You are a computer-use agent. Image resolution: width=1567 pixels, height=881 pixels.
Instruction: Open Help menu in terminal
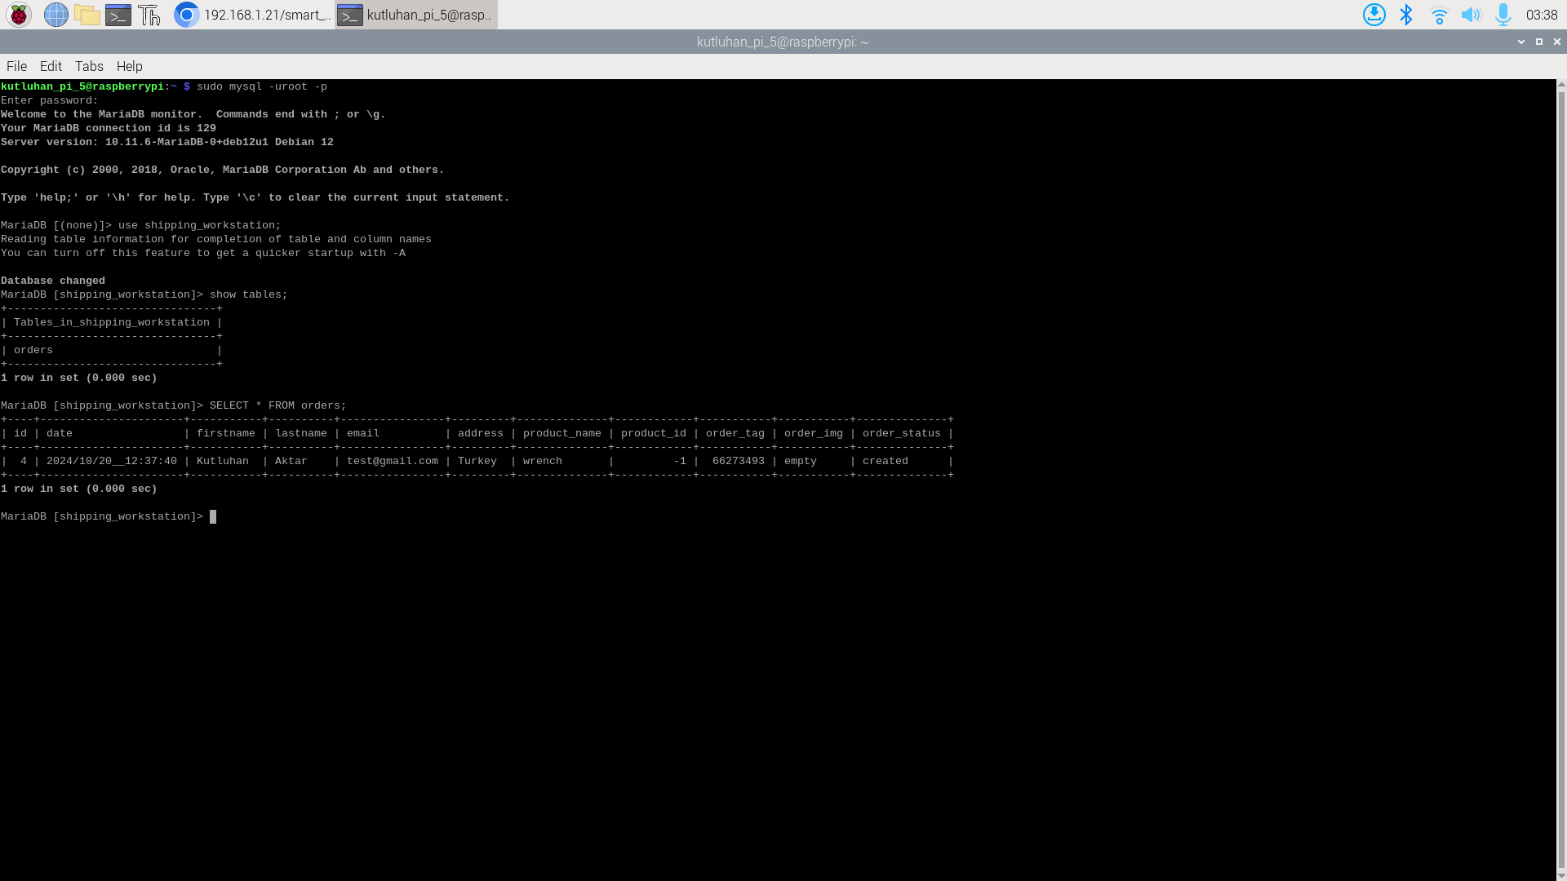click(x=129, y=65)
